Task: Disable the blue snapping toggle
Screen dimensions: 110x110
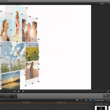Action: click(x=90, y=100)
